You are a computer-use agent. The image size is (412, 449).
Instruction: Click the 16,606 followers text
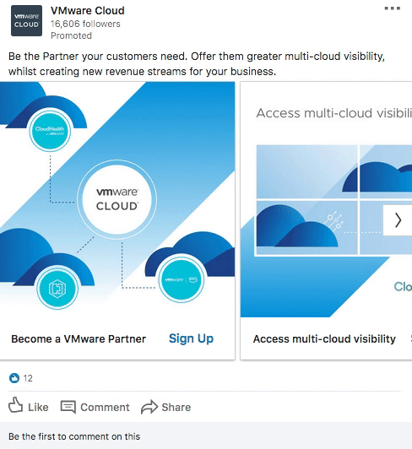[85, 24]
